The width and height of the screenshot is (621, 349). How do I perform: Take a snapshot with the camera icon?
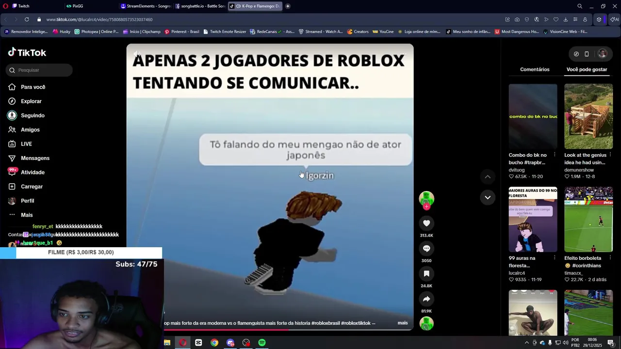[517, 19]
